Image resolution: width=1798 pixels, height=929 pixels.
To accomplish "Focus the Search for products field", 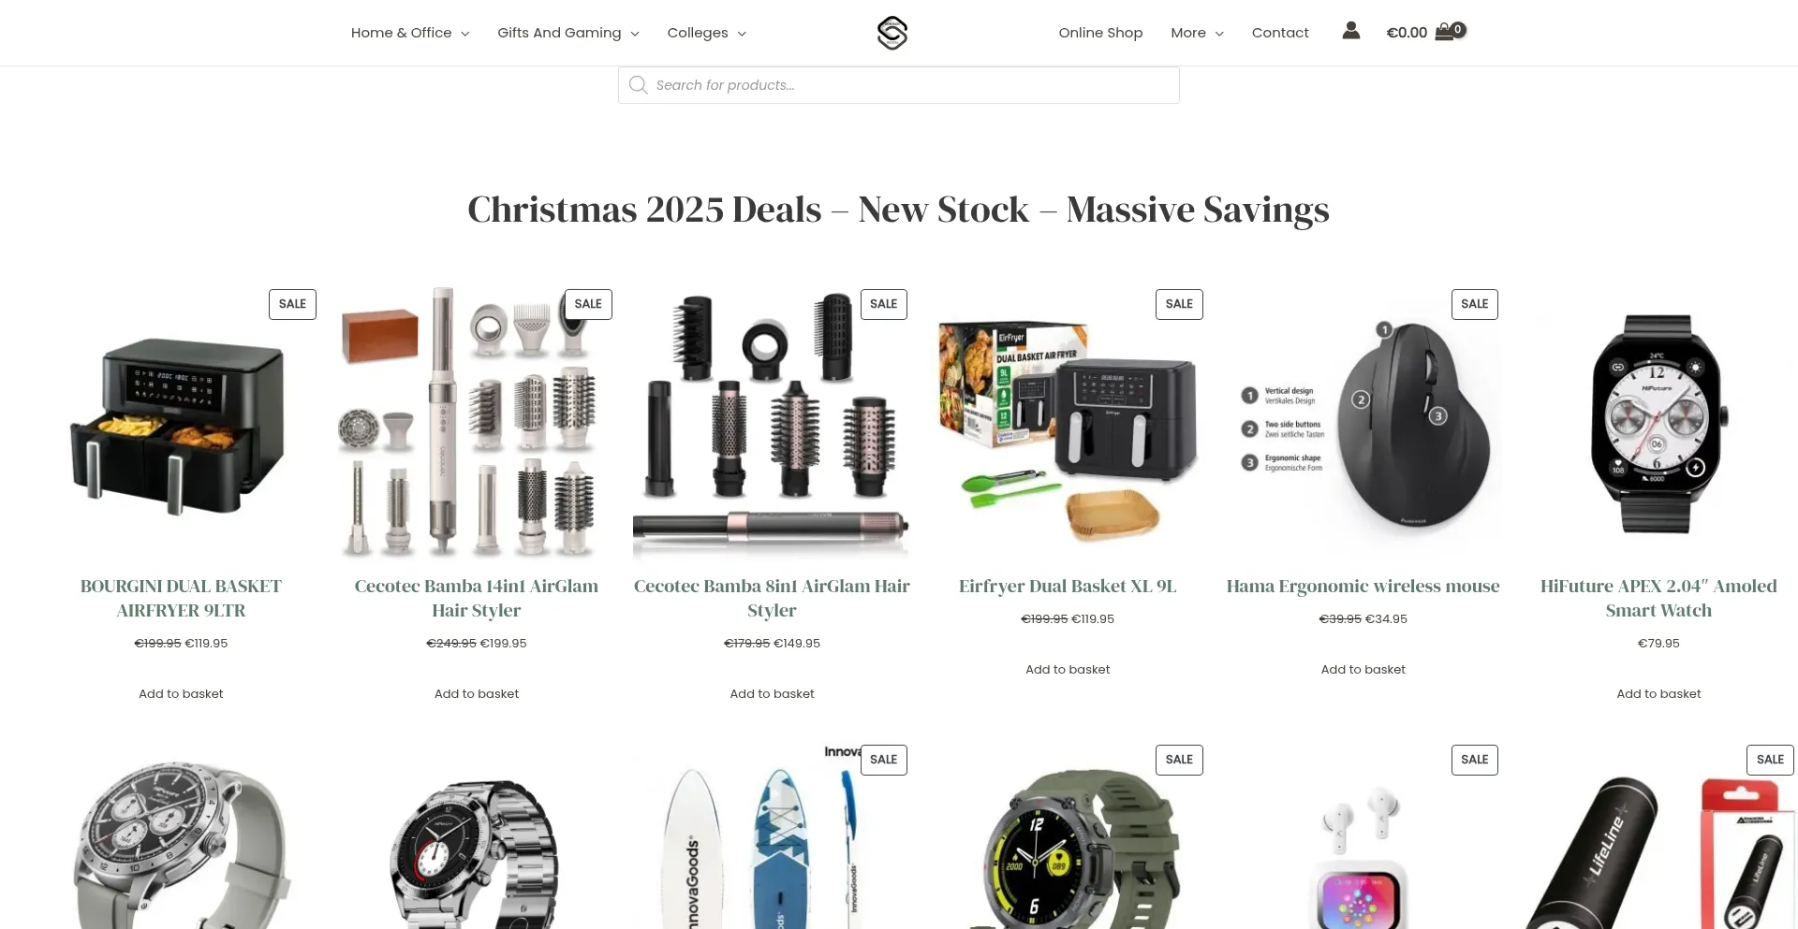I will pyautogui.click(x=899, y=85).
